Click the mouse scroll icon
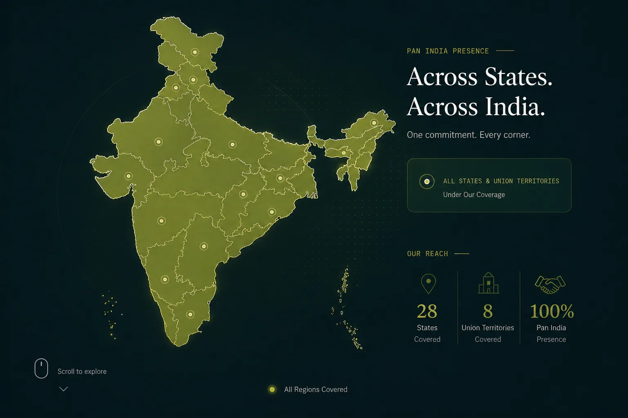628x418 pixels. (x=41, y=369)
